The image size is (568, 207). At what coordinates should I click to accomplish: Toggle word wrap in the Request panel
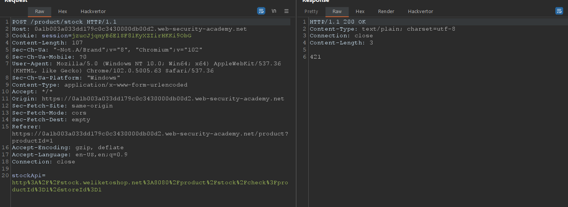click(261, 11)
